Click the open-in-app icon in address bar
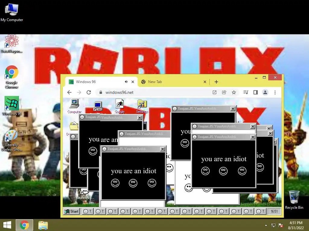 point(215,92)
